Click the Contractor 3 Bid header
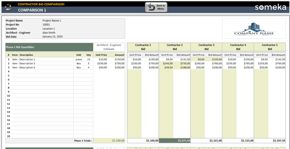Screen dimensions: 290x149 206,47
